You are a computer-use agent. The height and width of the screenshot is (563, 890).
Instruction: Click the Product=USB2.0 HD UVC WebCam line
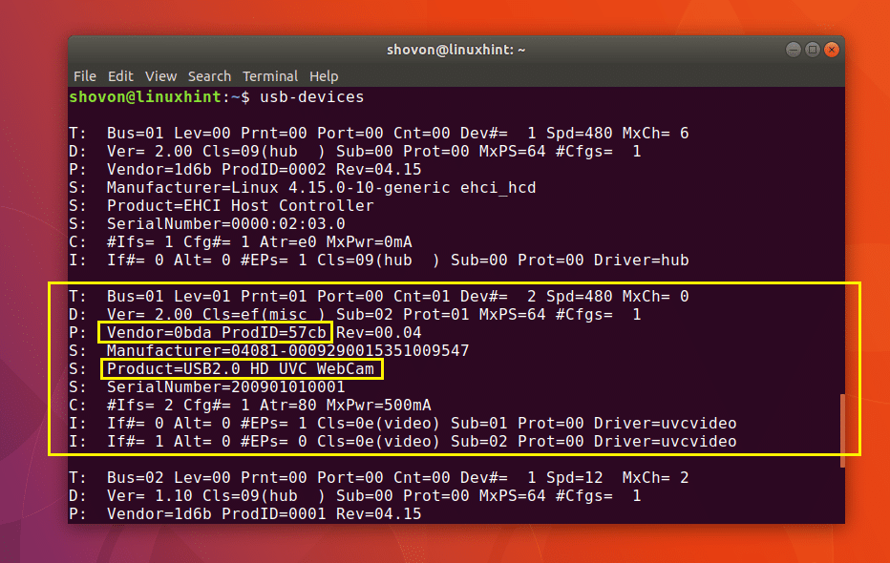[241, 368]
